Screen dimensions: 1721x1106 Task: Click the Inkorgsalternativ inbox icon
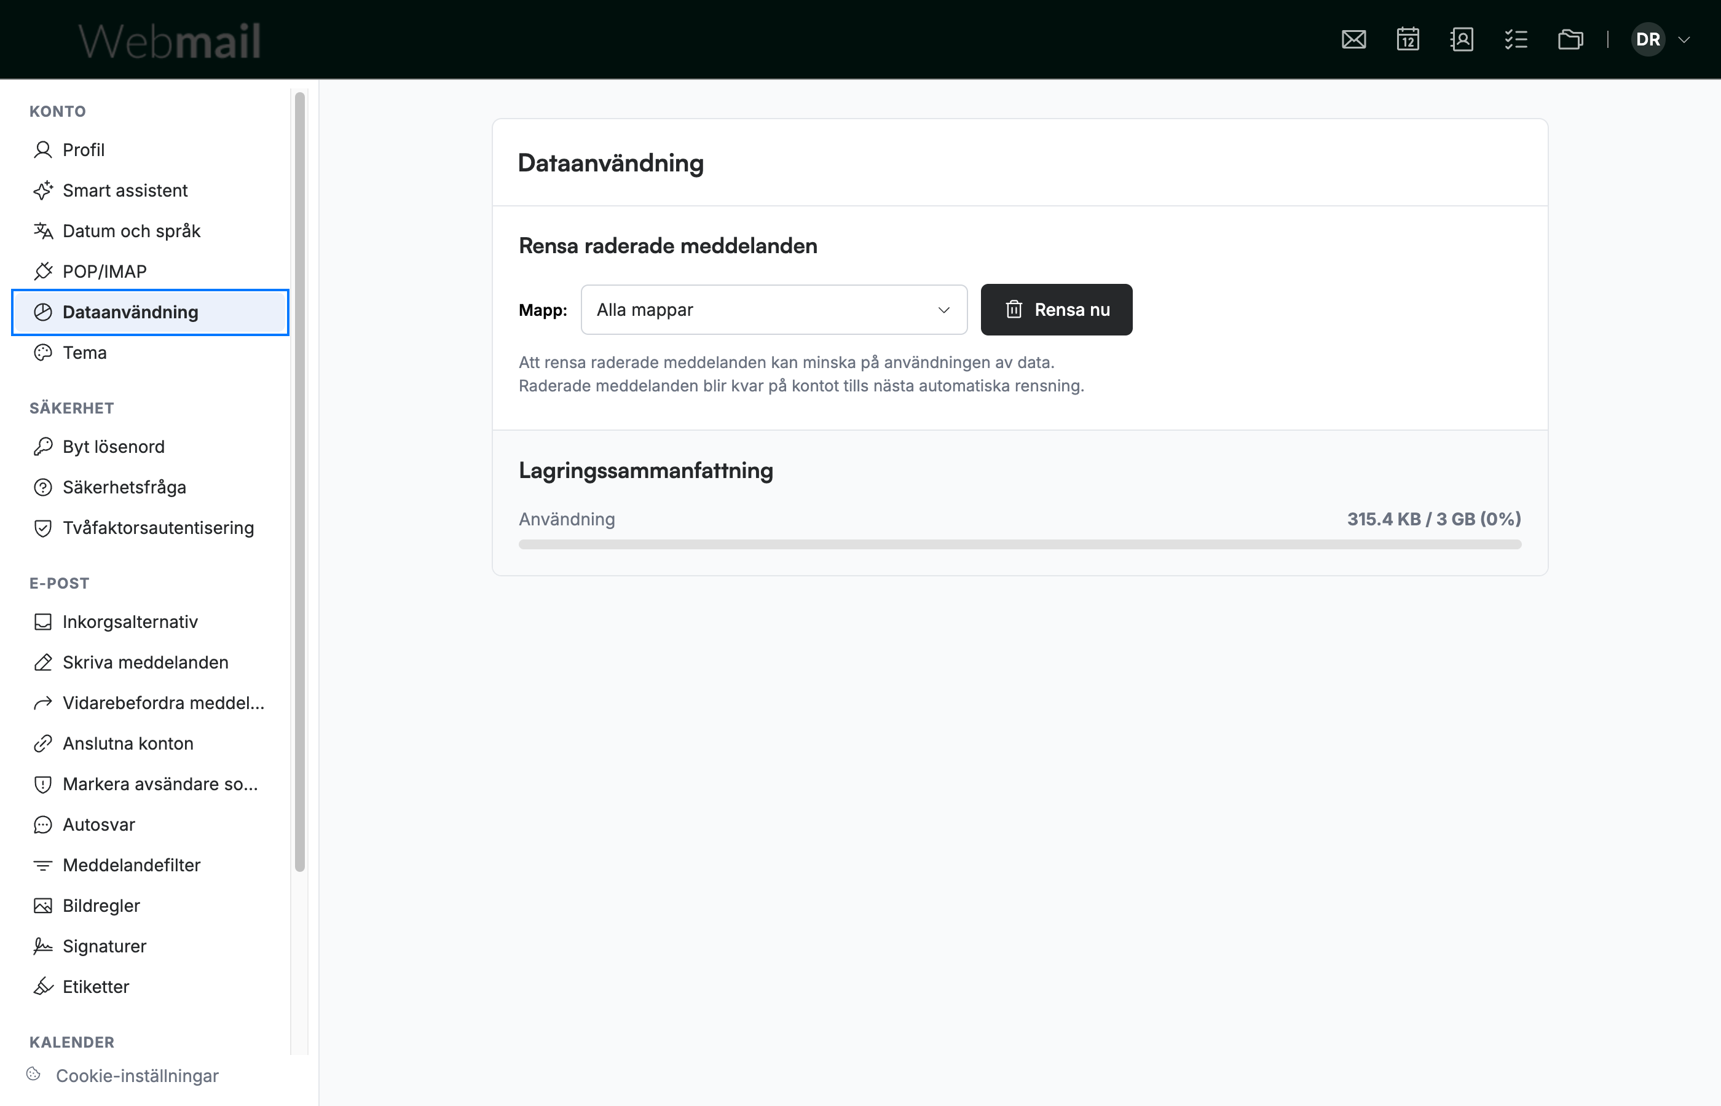43,622
